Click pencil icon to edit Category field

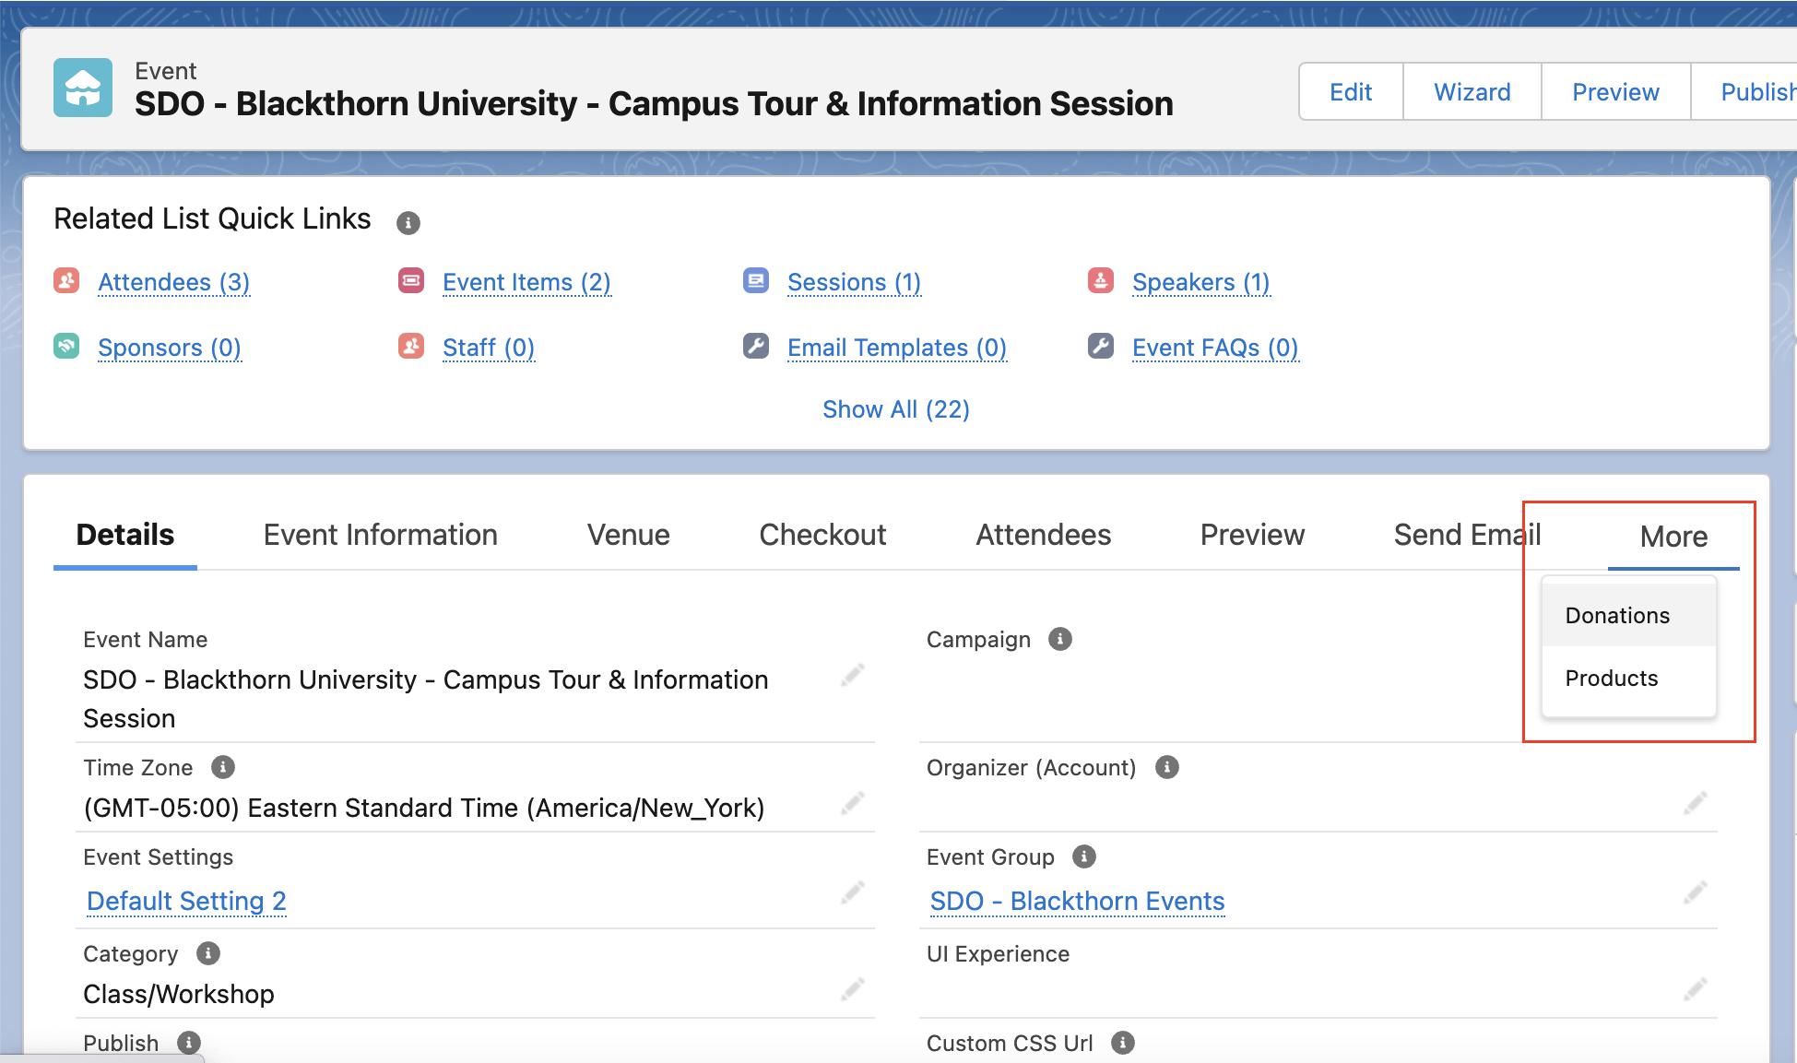click(x=853, y=989)
